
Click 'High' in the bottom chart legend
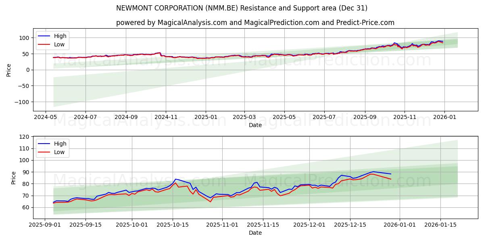(60, 144)
